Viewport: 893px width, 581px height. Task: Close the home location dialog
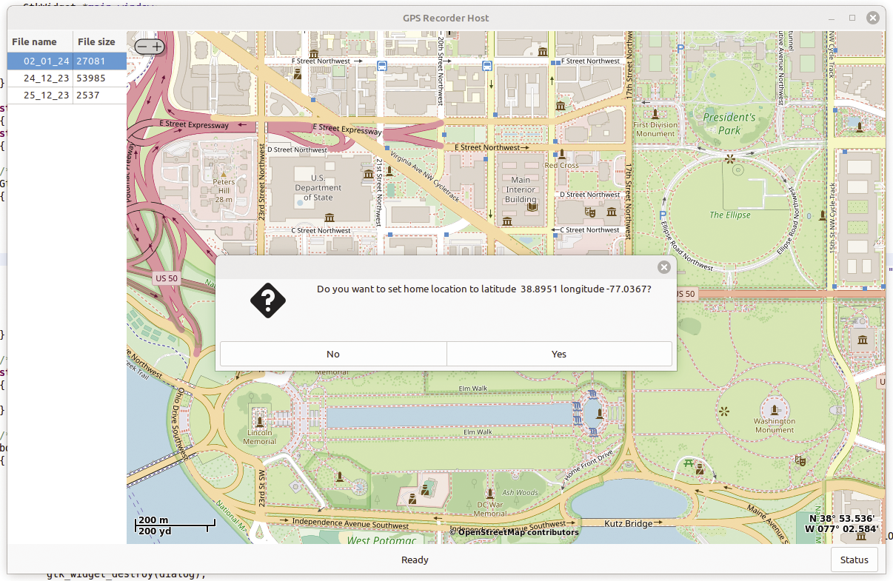(x=664, y=267)
